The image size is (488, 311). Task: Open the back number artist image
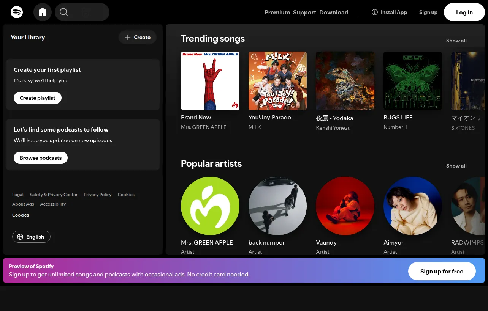(278, 206)
